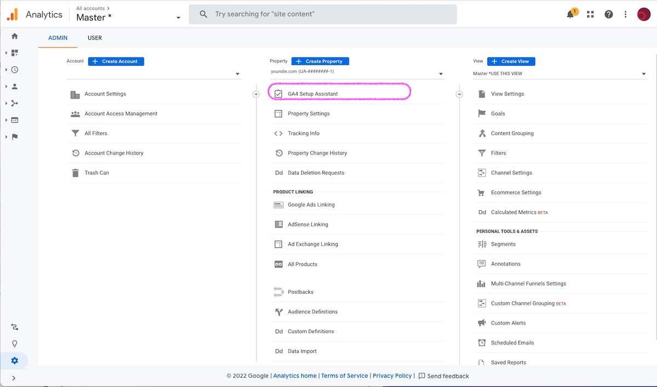The height and width of the screenshot is (387, 657).
Task: Click the notifications bell icon
Action: coord(570,14)
